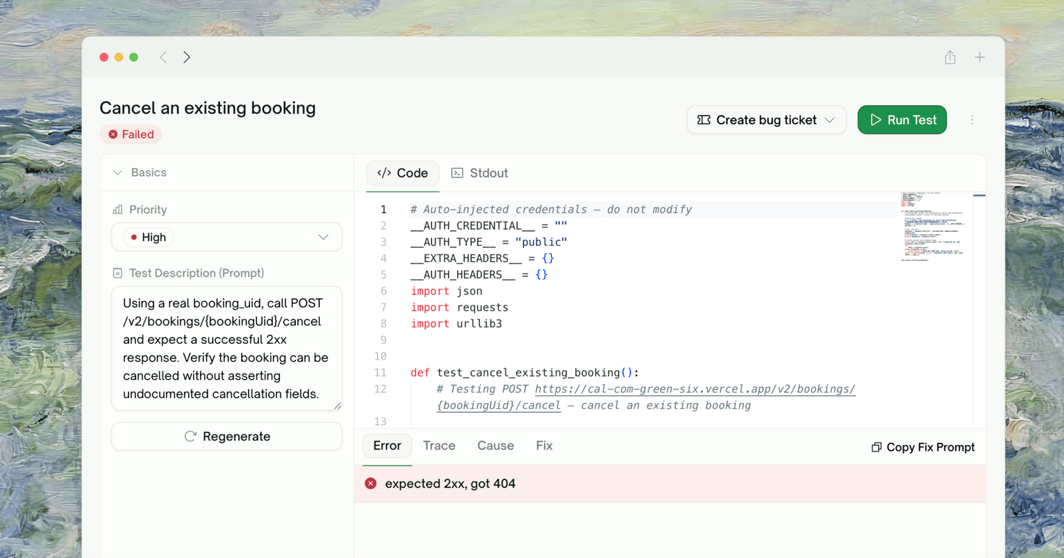This screenshot has width=1064, height=558.
Task: Click the code editor vertical scrollbar
Action: point(979,309)
